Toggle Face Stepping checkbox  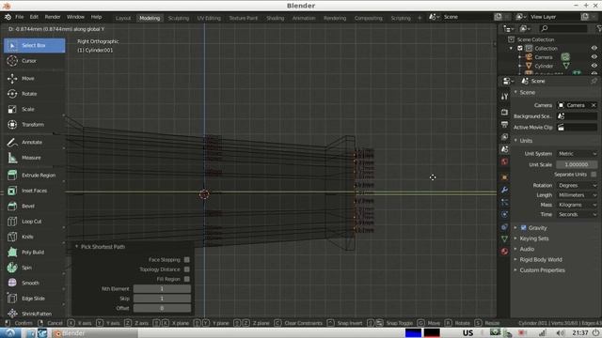click(x=187, y=260)
